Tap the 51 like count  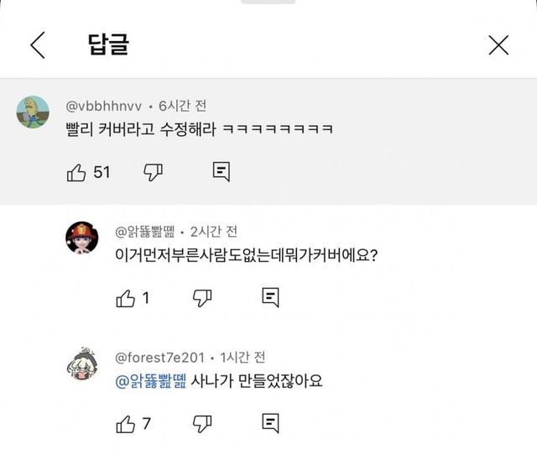pyautogui.click(x=102, y=172)
